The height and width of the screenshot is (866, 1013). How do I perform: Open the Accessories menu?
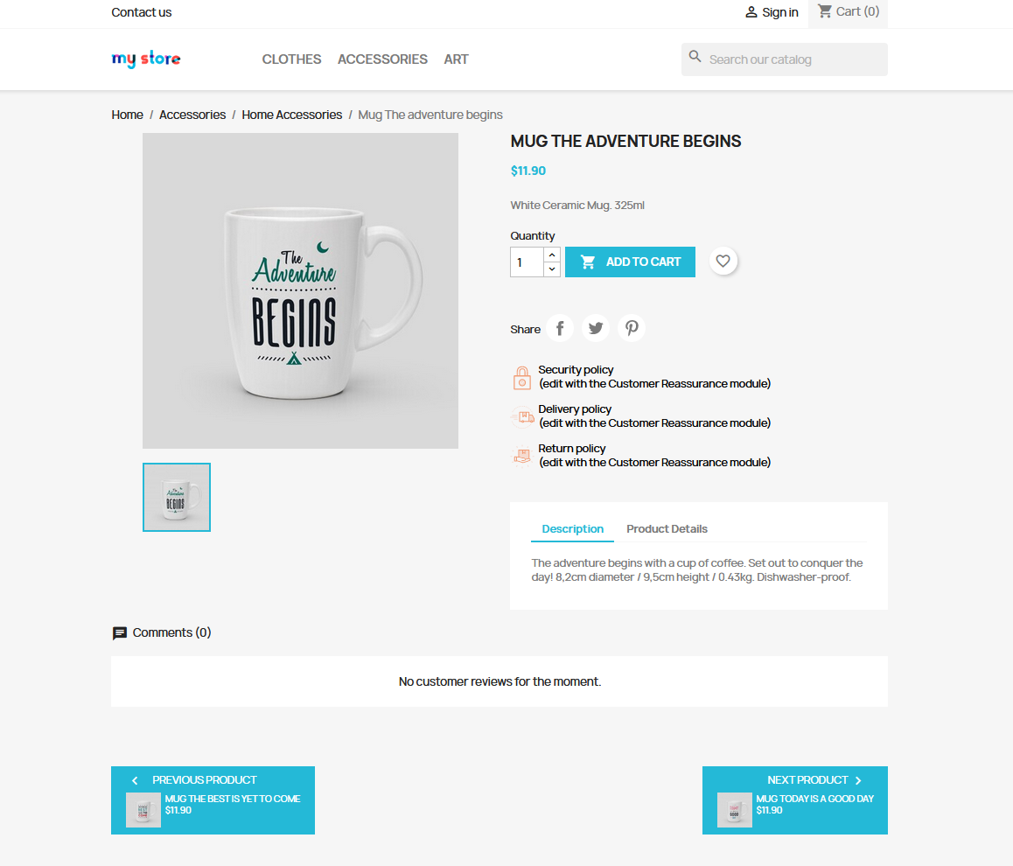pos(382,59)
